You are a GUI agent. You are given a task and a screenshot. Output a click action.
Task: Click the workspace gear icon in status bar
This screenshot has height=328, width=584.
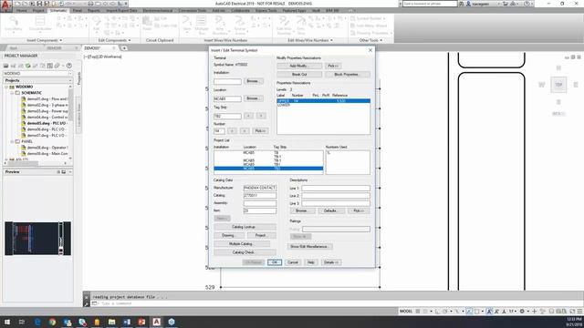522,312
